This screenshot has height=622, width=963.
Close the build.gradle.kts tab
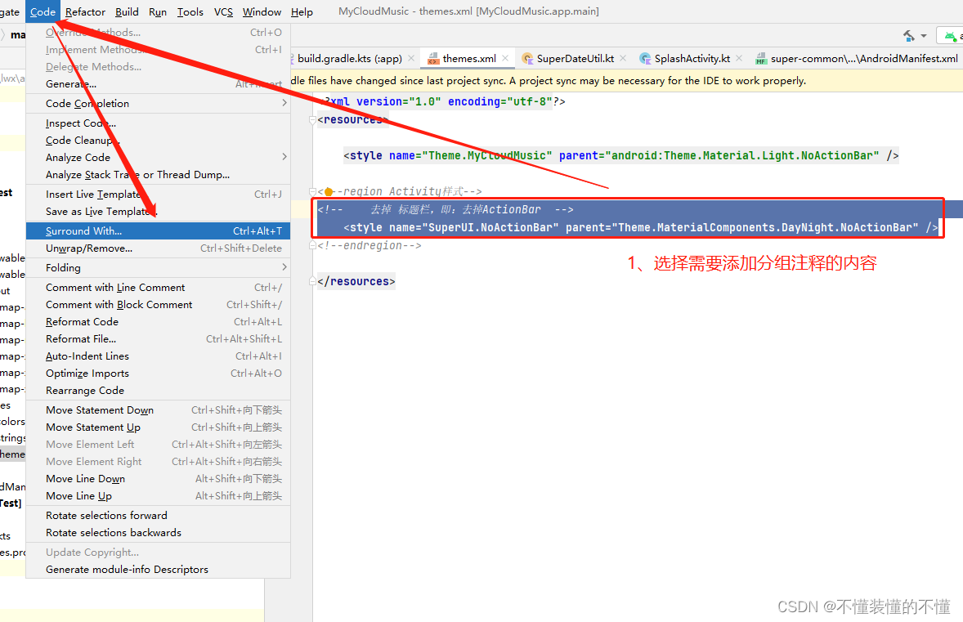pos(411,58)
